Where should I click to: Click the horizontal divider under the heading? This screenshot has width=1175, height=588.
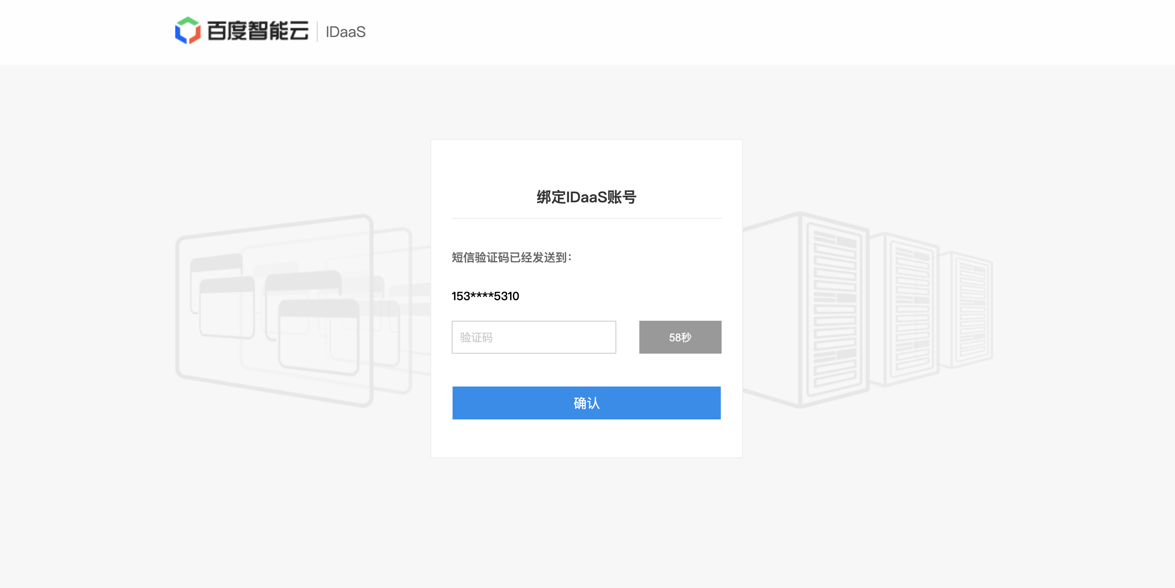(586, 218)
